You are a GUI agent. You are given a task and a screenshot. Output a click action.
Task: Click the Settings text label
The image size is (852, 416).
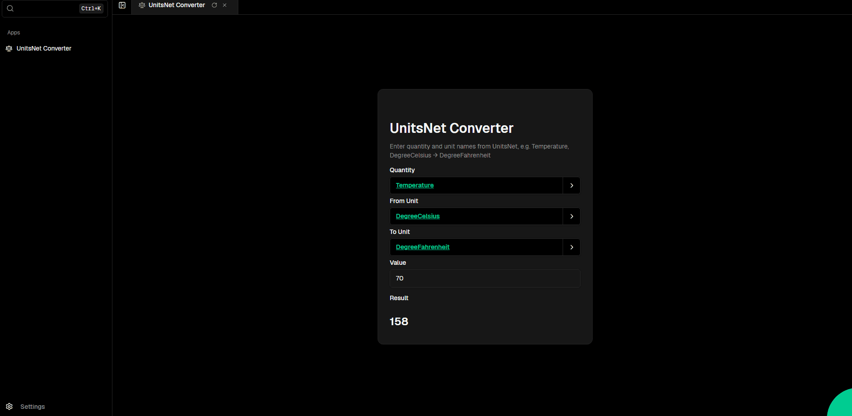32,406
